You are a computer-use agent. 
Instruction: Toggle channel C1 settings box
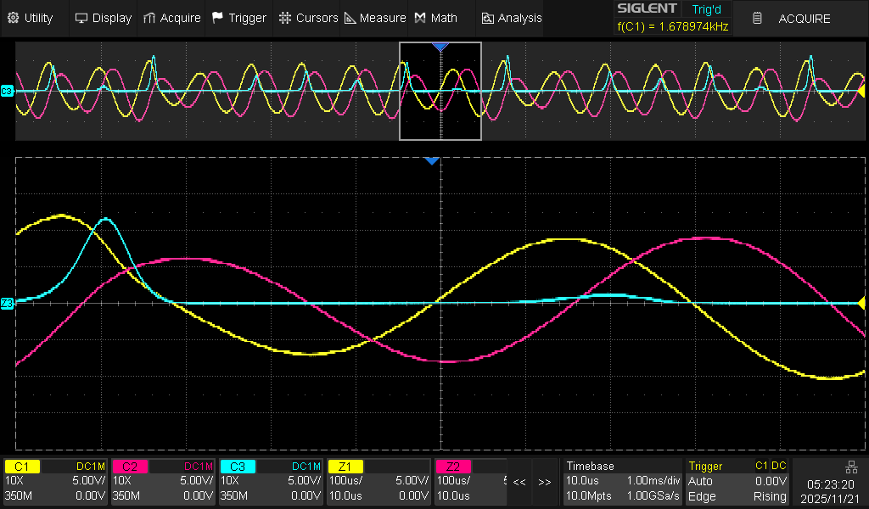point(56,481)
